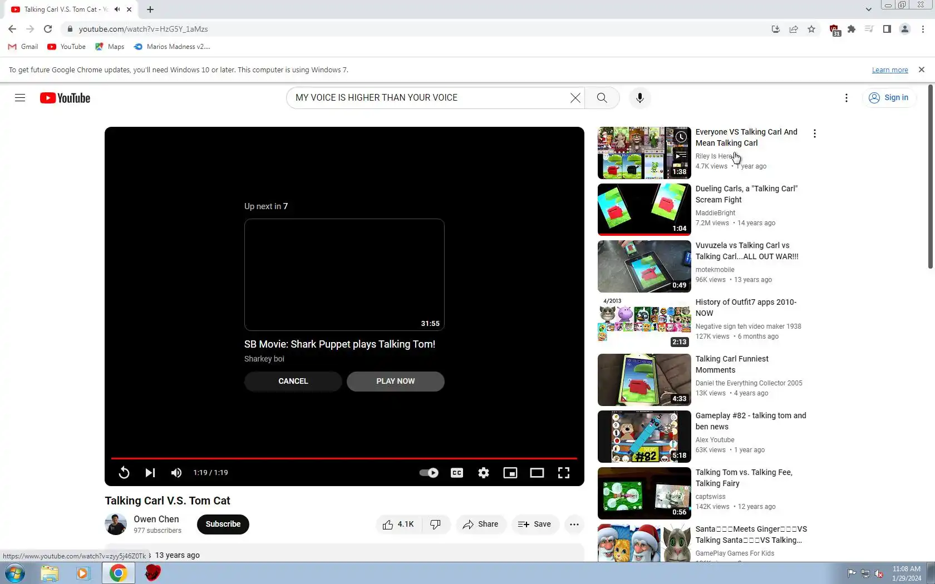Dismiss the Chrome update notification bar

pos(922,70)
